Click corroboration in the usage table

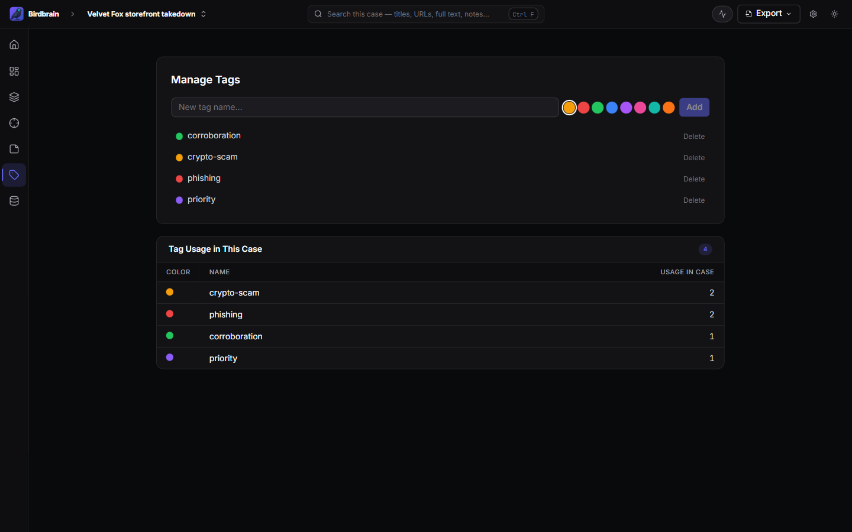pyautogui.click(x=236, y=336)
